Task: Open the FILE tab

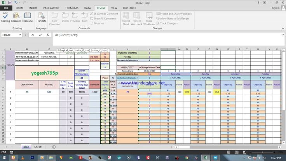Action: coord(6,8)
